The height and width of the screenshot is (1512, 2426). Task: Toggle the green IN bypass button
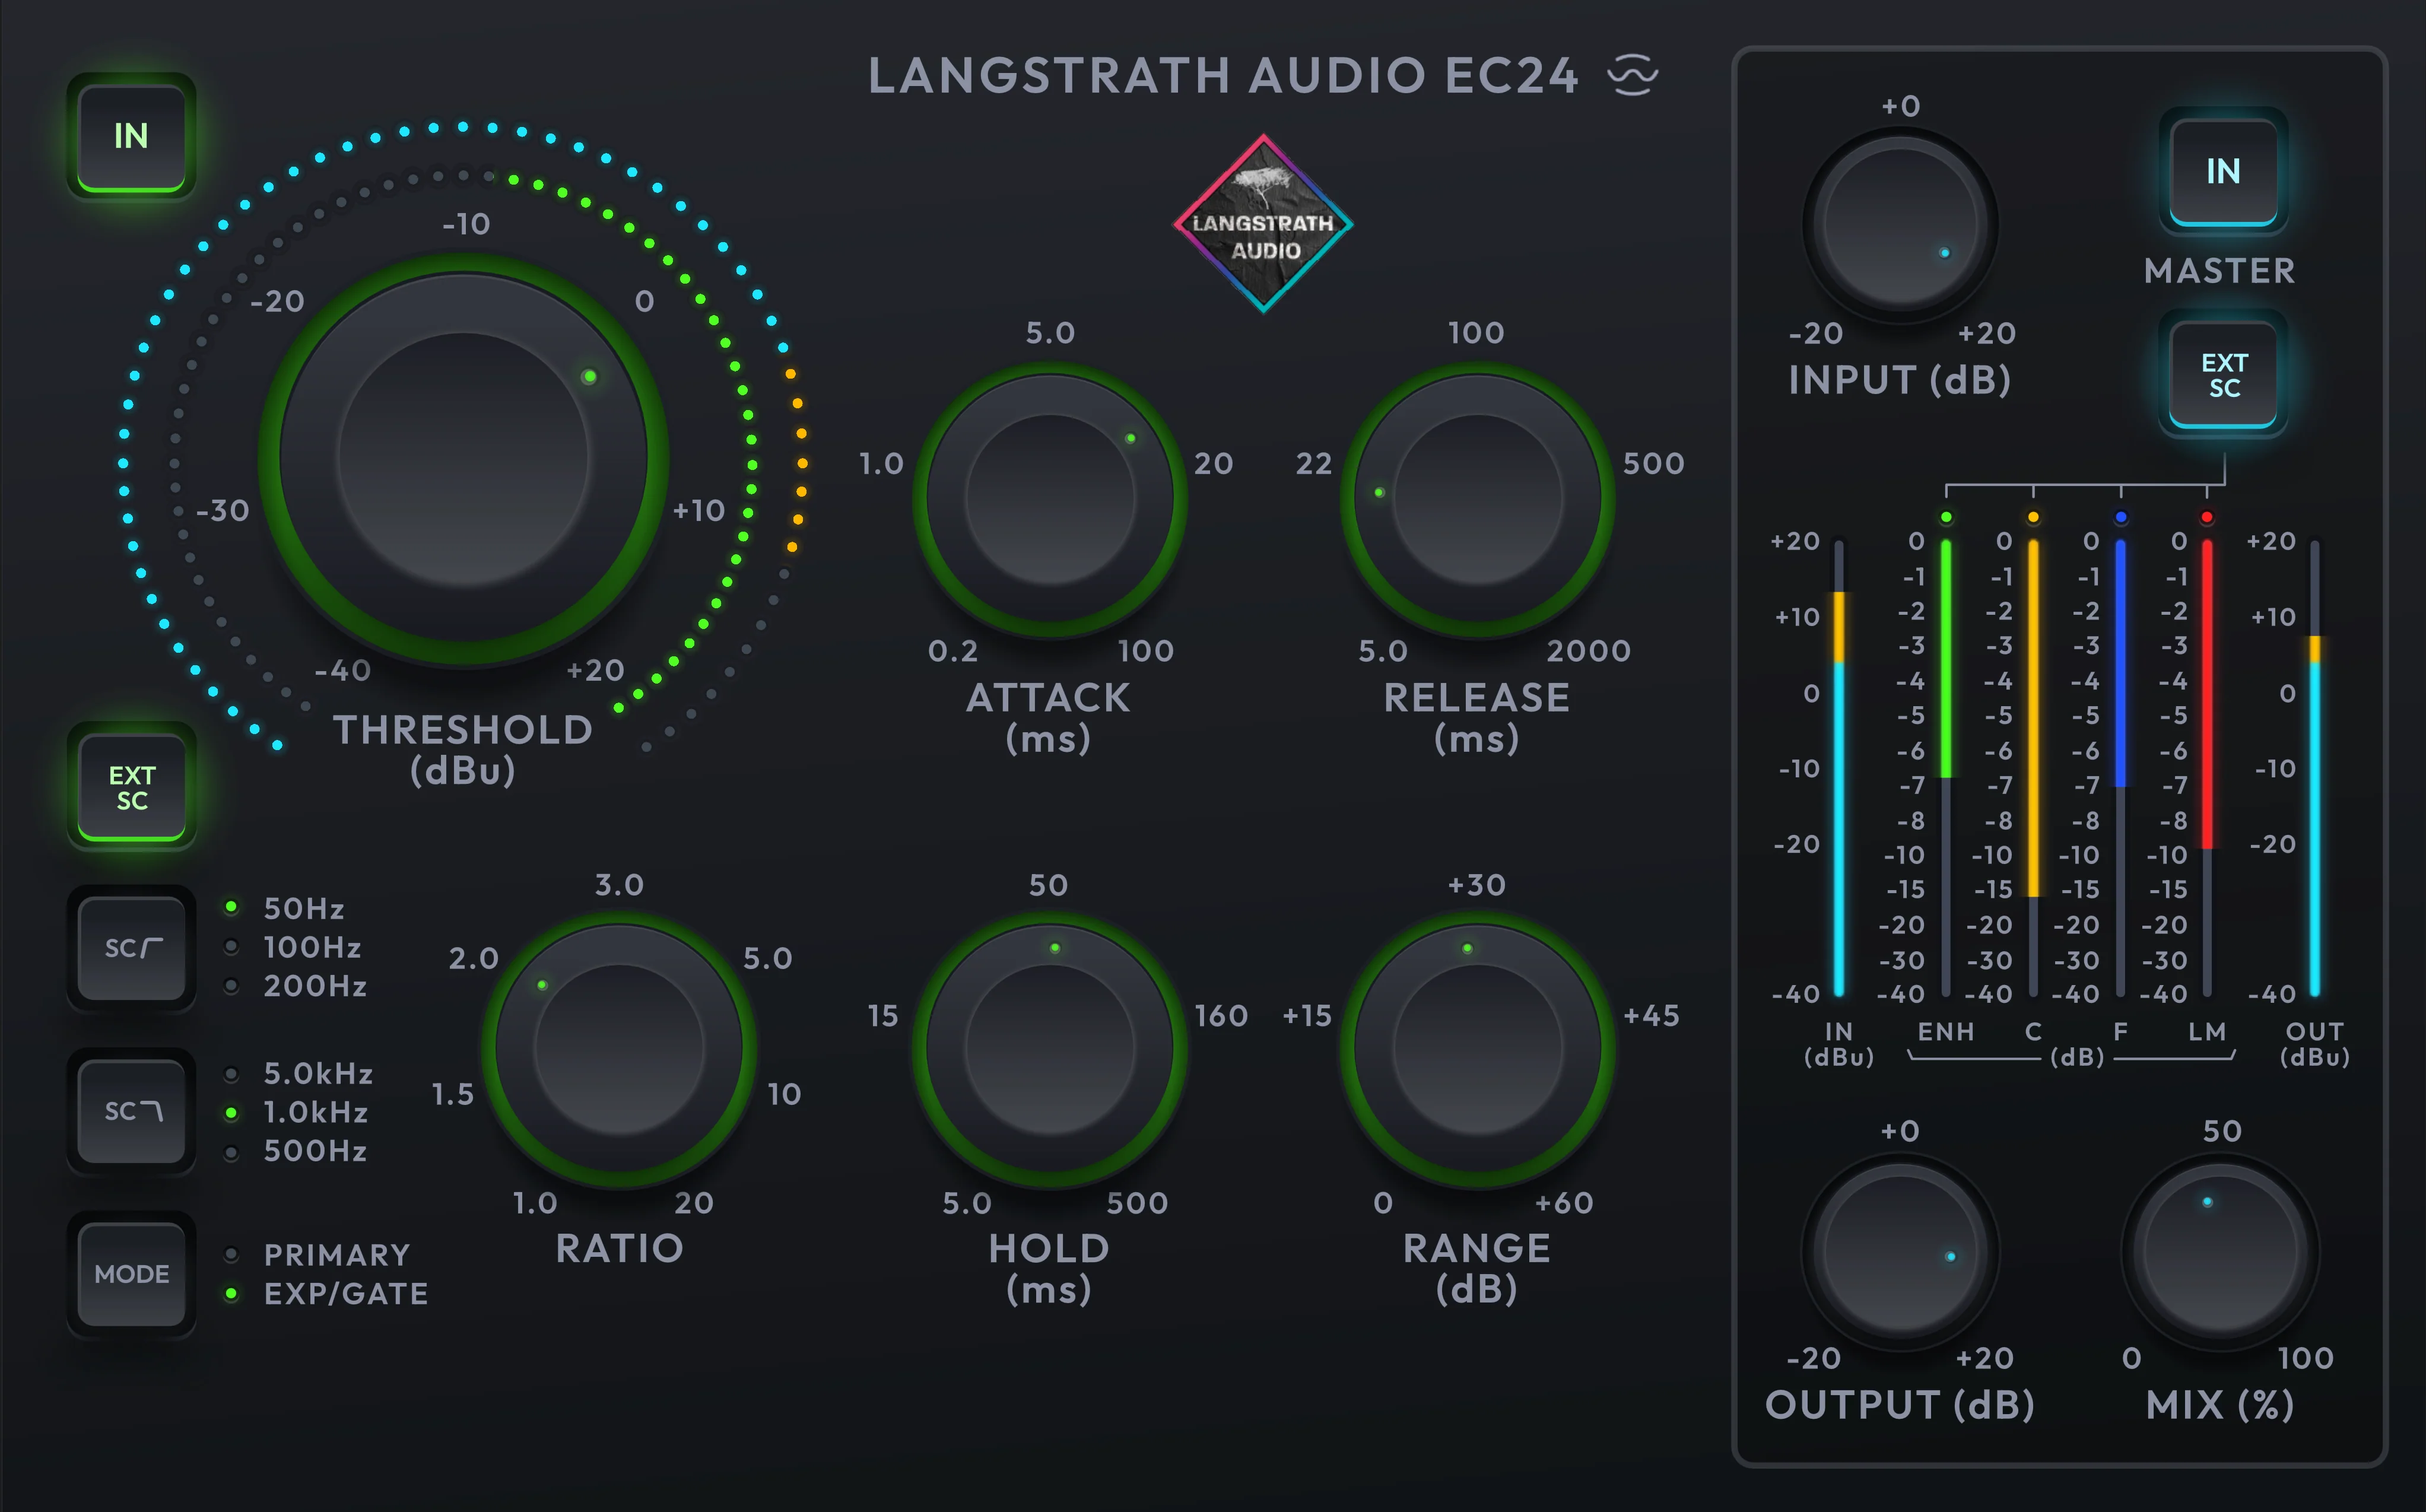(x=131, y=136)
